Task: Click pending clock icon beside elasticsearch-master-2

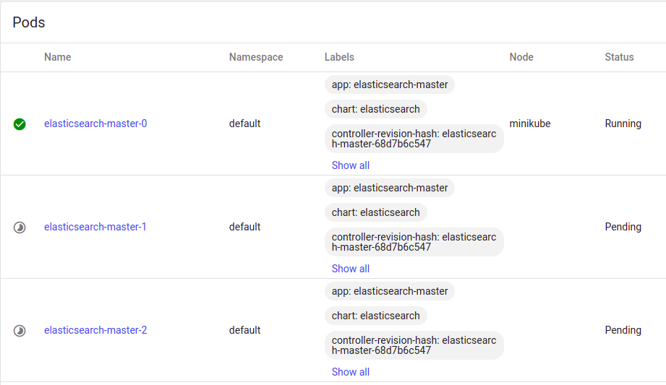Action: click(20, 330)
